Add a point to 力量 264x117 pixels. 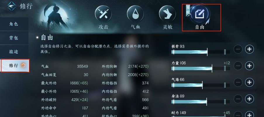click(x=249, y=66)
